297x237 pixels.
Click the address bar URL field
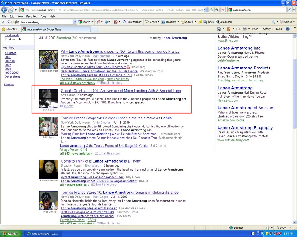(x=111, y=10)
